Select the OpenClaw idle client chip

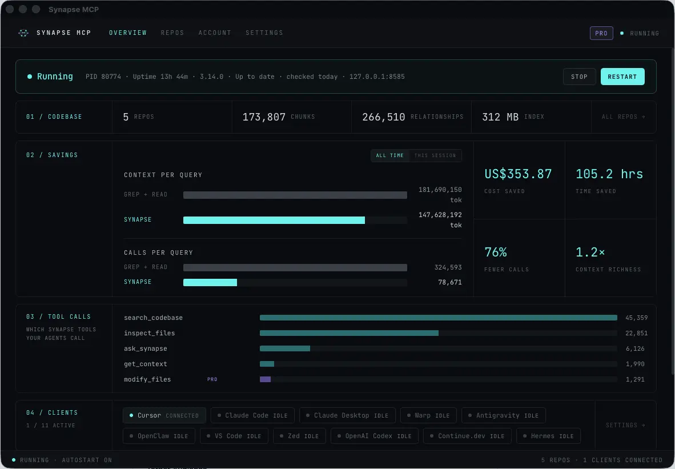click(x=159, y=436)
